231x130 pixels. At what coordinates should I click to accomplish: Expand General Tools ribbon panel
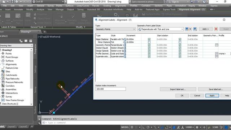pos(38,27)
